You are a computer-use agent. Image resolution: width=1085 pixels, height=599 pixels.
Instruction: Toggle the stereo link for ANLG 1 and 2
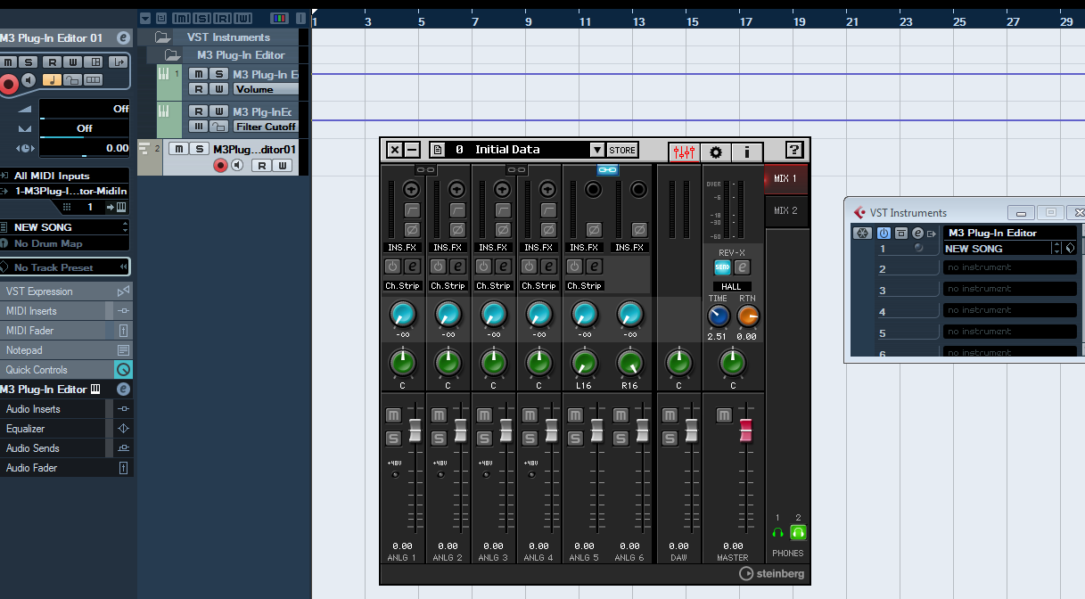[425, 169]
